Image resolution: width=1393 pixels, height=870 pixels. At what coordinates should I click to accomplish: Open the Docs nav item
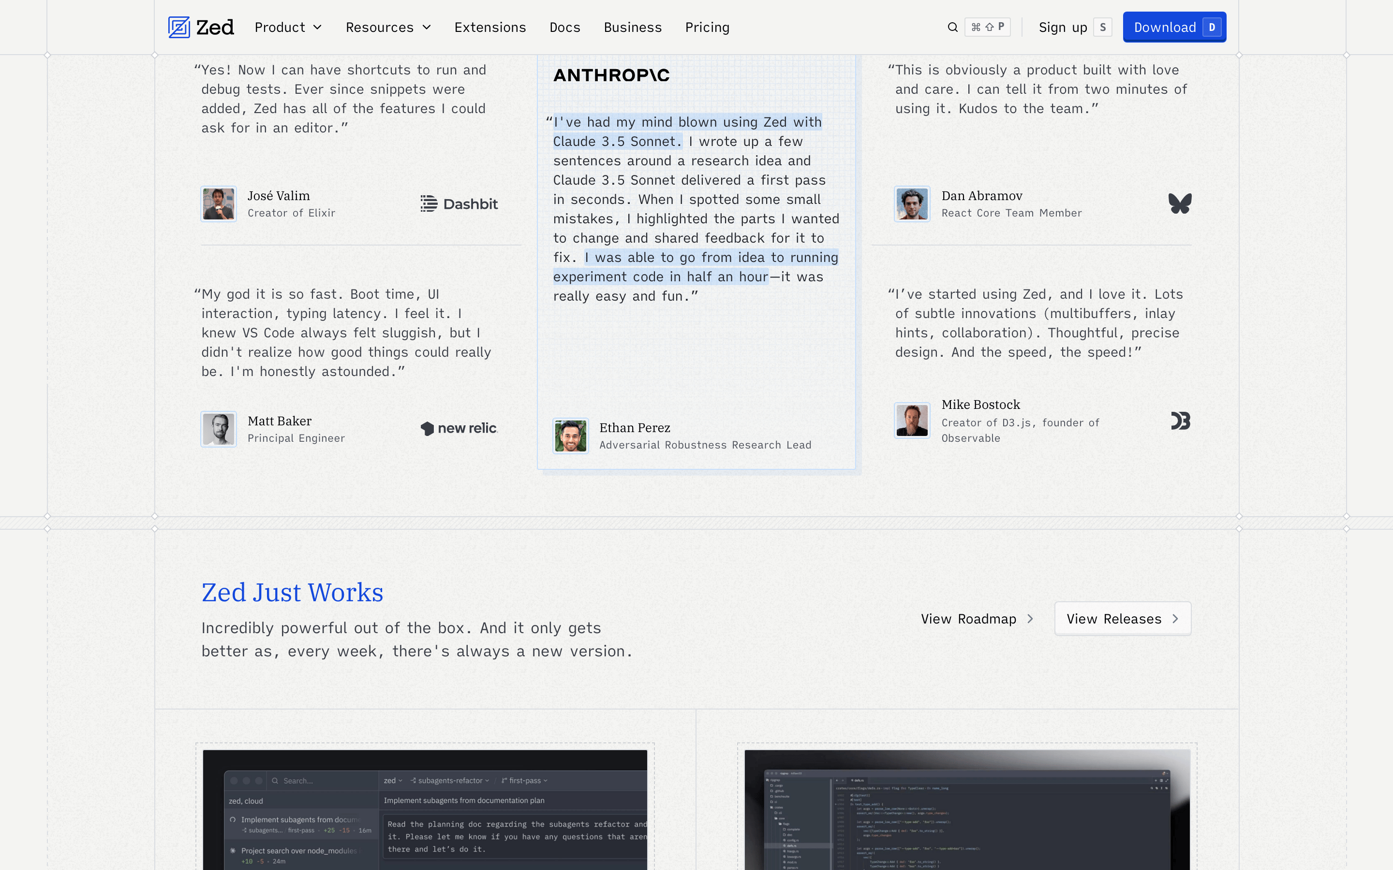pos(564,27)
